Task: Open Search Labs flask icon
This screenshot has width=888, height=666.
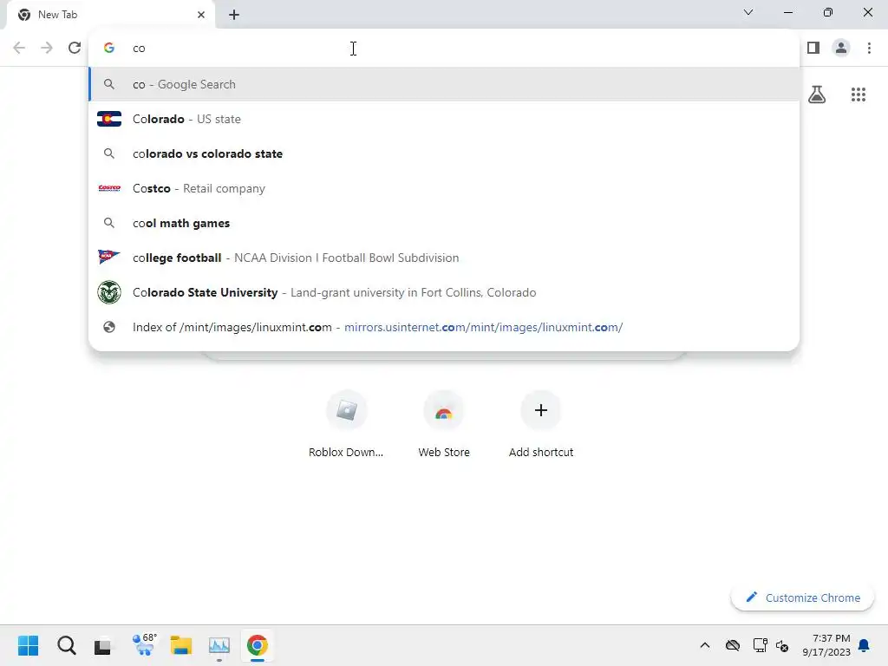Action: coord(817,95)
